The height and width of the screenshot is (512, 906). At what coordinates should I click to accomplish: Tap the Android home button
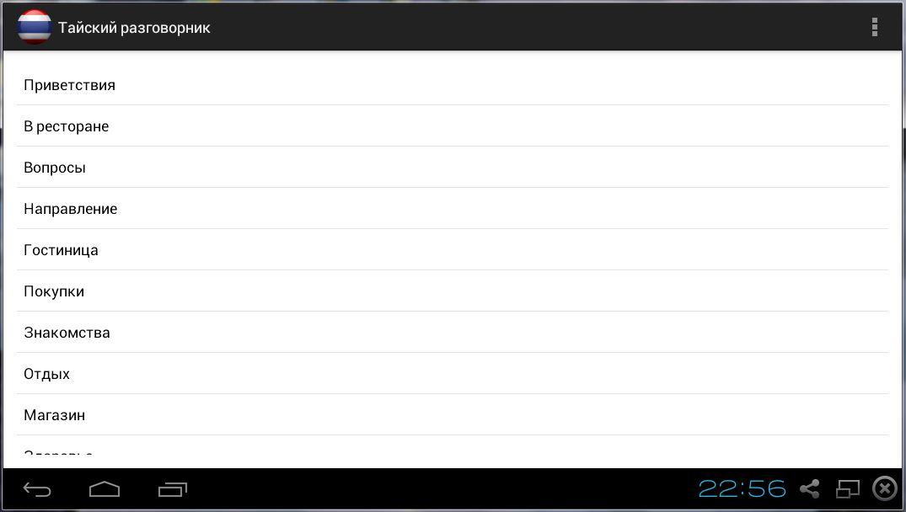(105, 489)
